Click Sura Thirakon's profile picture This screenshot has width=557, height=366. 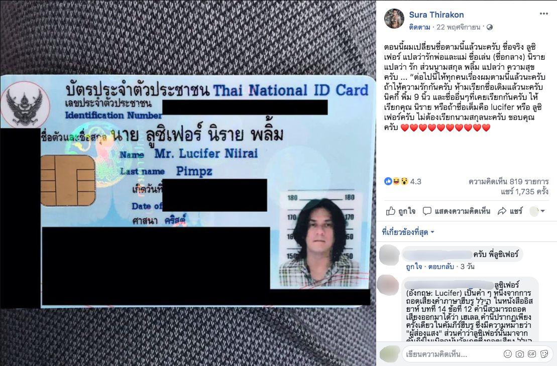coord(394,19)
